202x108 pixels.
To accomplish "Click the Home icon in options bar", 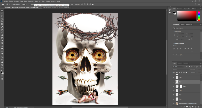I will [2, 4].
